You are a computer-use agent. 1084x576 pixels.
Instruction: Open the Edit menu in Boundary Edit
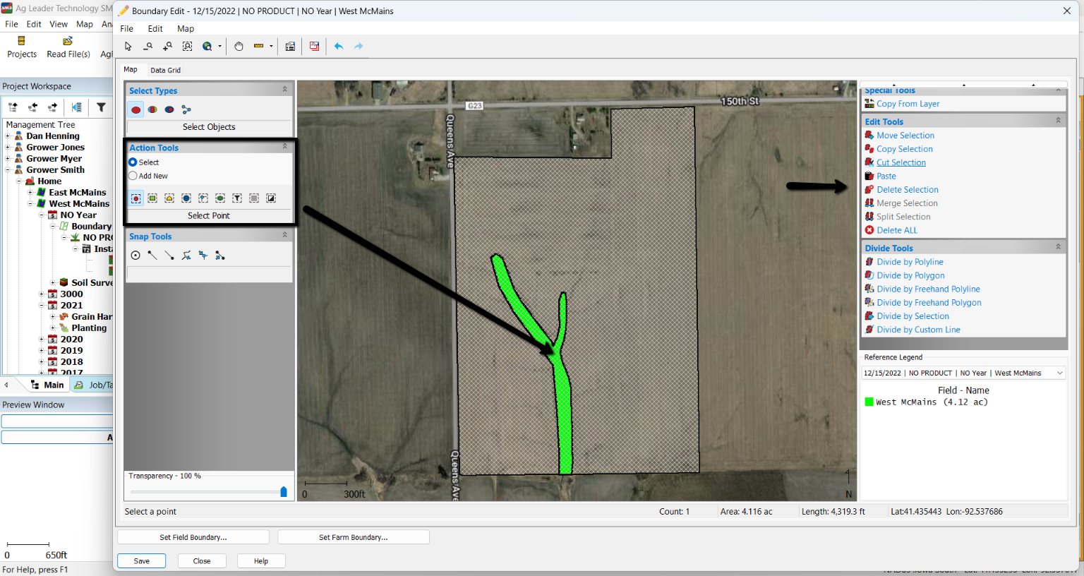point(155,29)
